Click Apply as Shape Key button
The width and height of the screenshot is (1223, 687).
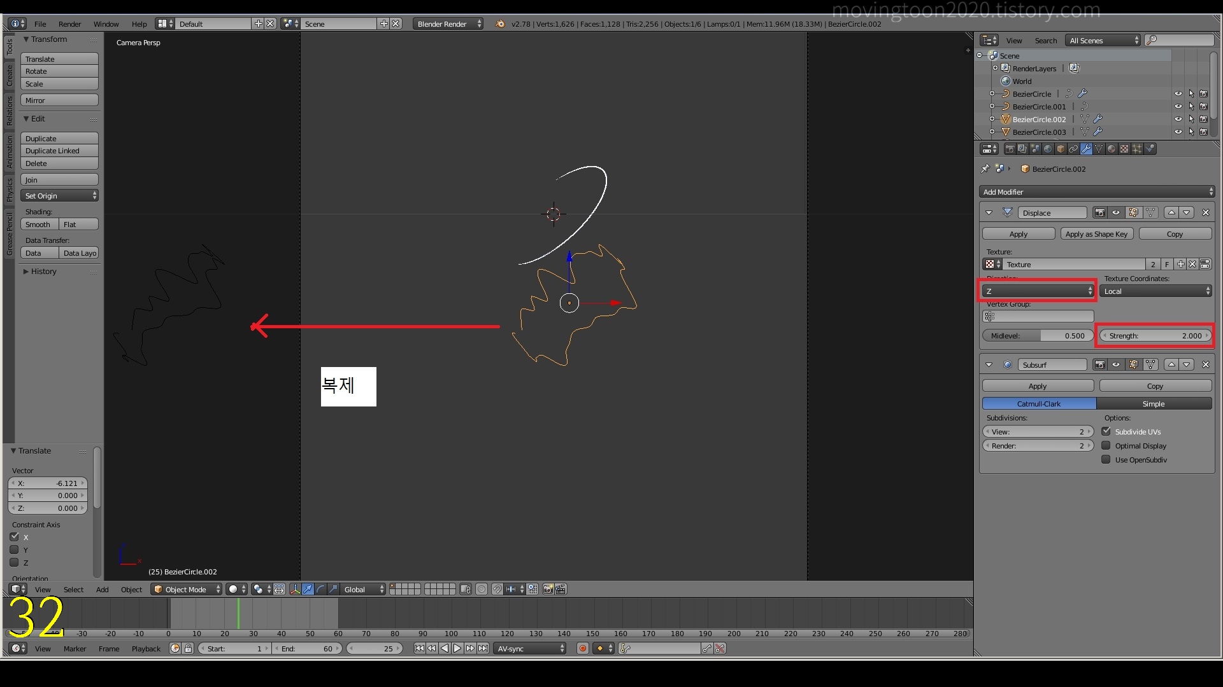point(1096,233)
